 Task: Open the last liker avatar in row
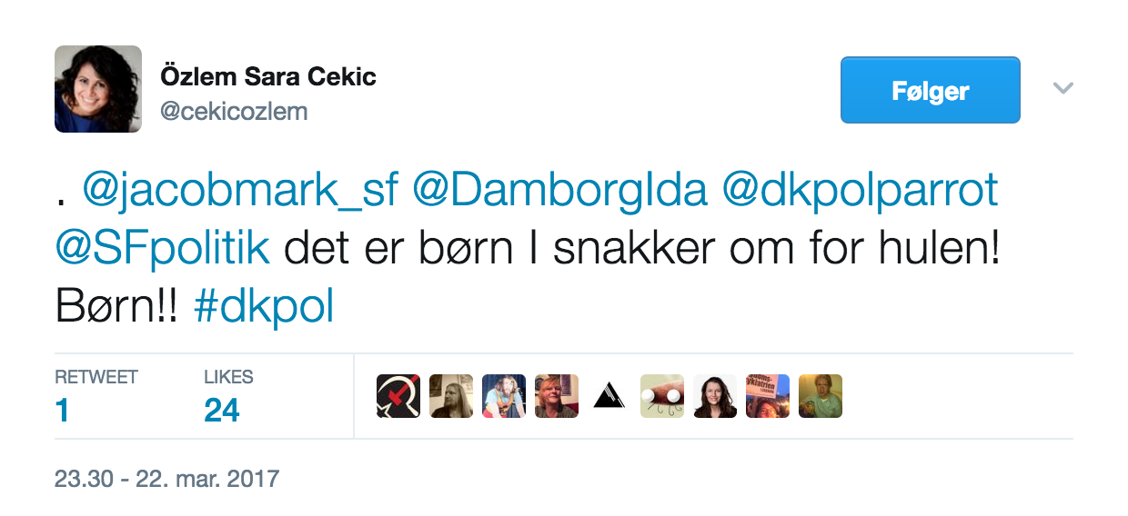point(821,396)
